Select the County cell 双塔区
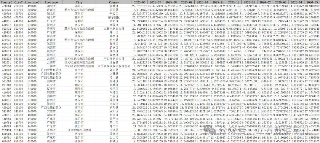The image size is (320, 143). tap(114, 89)
